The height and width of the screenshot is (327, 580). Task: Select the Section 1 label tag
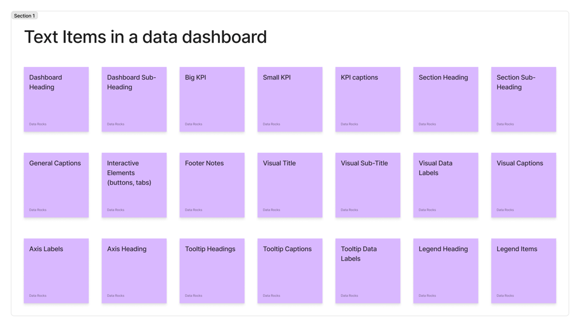point(24,16)
